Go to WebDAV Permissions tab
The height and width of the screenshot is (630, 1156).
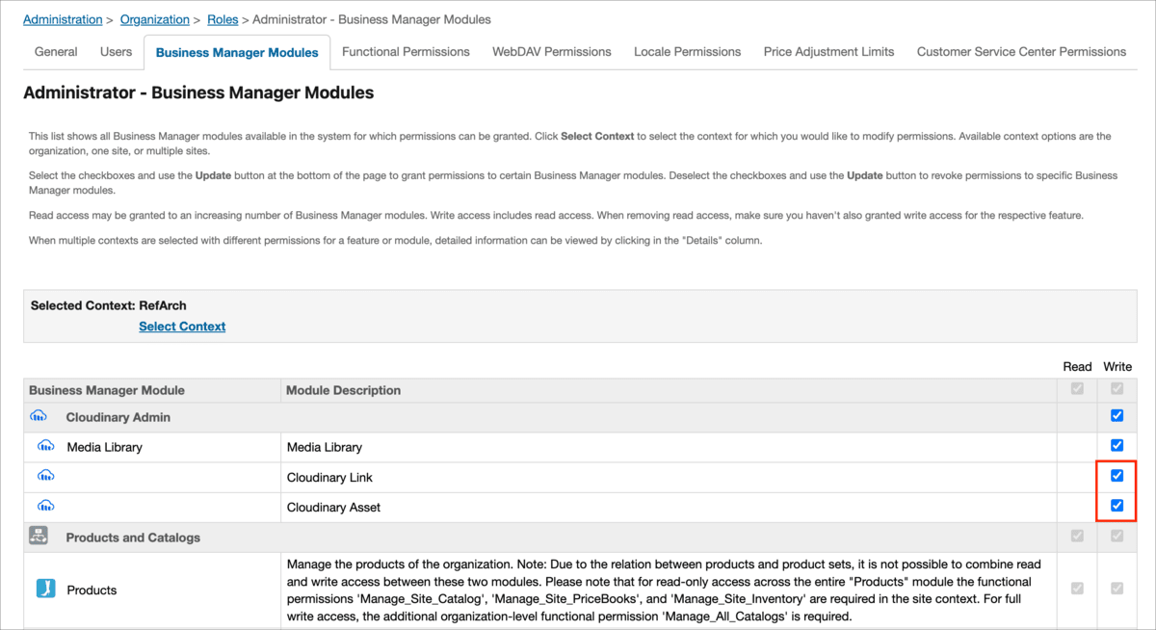point(551,52)
